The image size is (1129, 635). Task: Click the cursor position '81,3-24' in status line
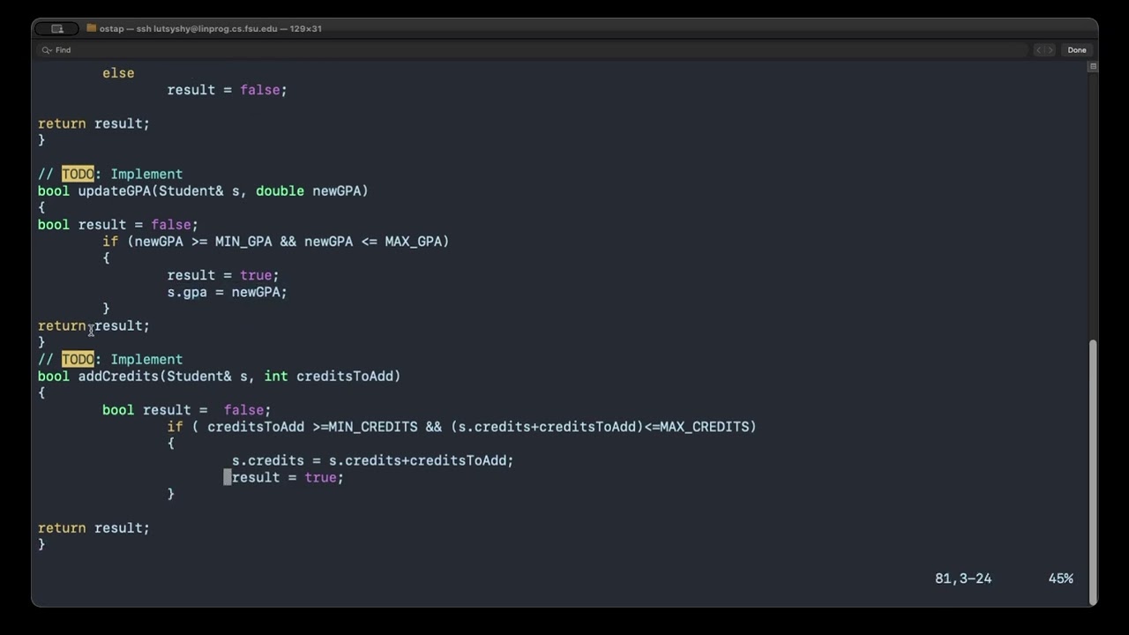pyautogui.click(x=963, y=579)
